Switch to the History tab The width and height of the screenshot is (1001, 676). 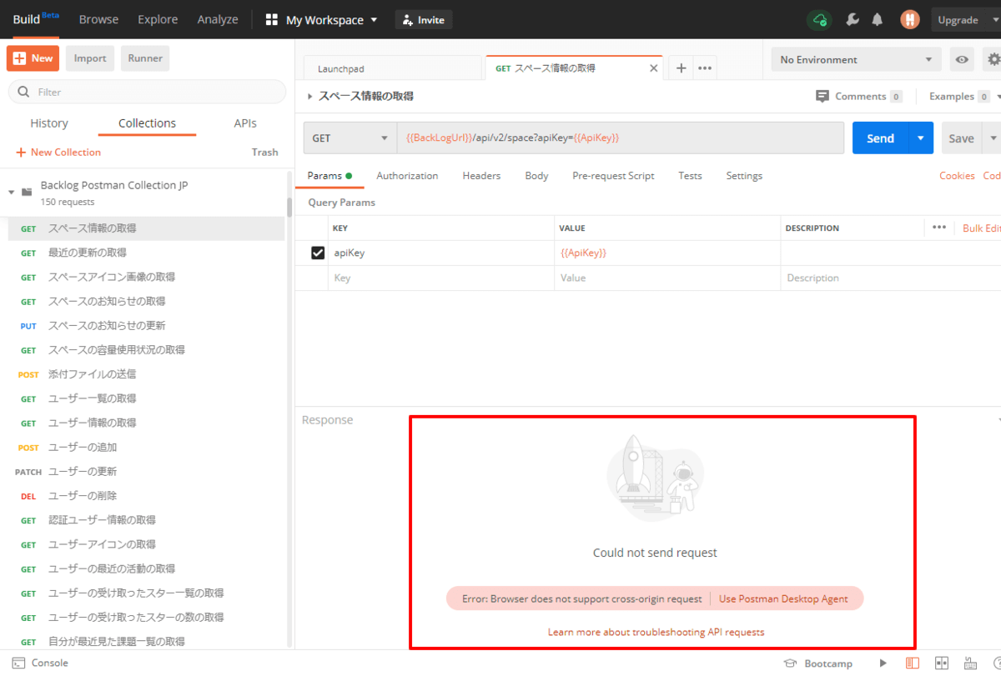click(x=49, y=123)
